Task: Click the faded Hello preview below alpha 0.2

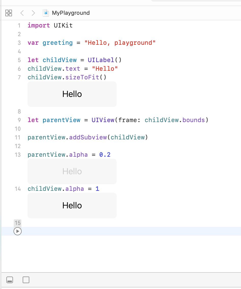Action: click(72, 171)
